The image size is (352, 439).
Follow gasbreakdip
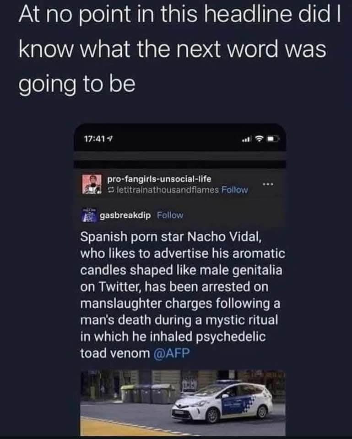[169, 215]
